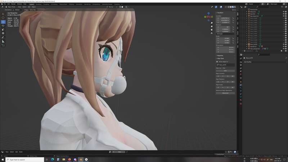Open the Orientation Default dropdown

click(x=17, y=10)
